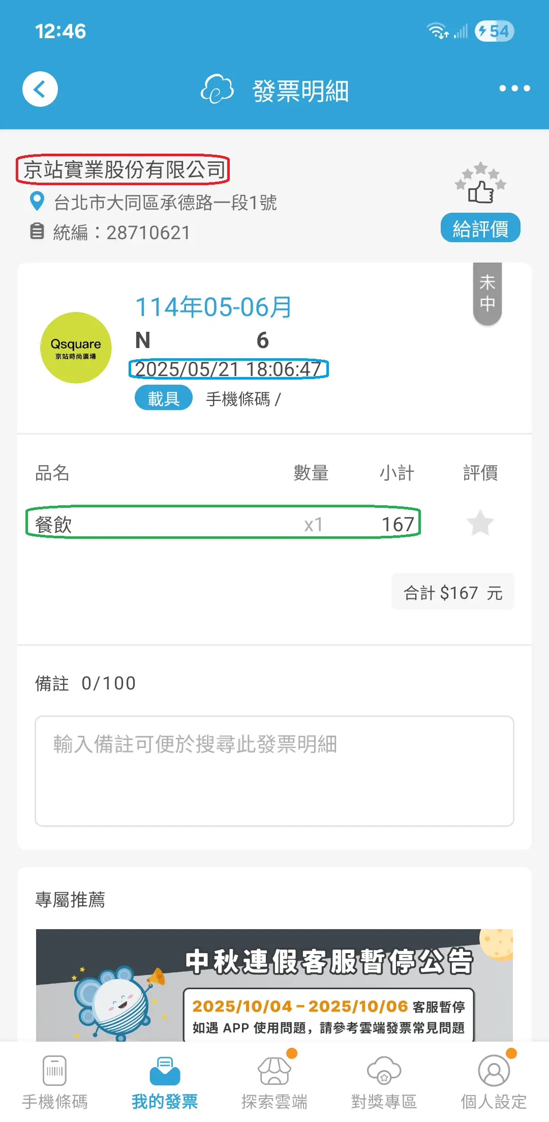Tap the location pin address icon
The width and height of the screenshot is (549, 1122).
coord(37,202)
